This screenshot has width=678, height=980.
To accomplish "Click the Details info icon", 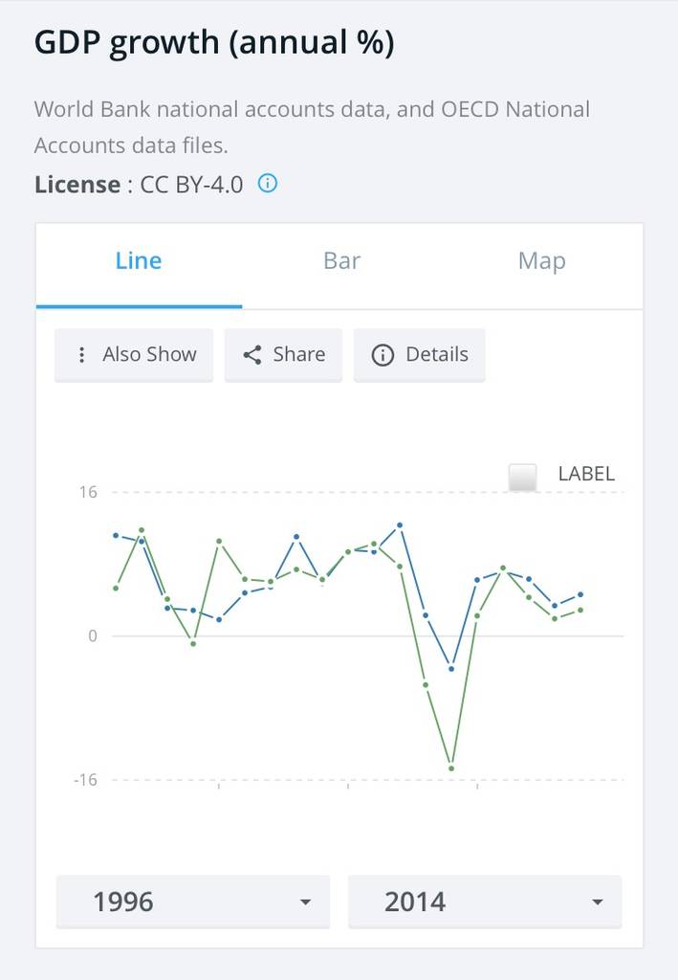I will click(x=383, y=355).
